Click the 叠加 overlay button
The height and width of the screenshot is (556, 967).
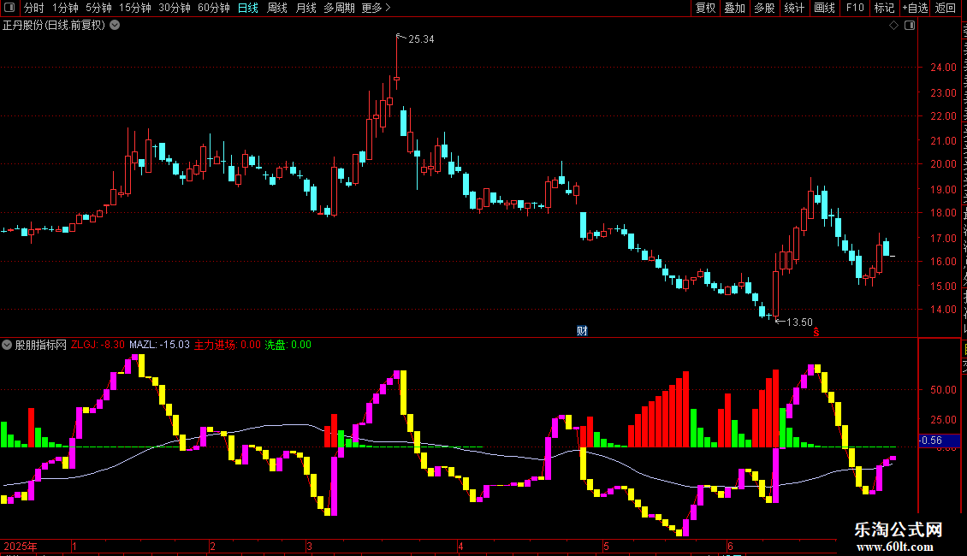click(x=734, y=8)
